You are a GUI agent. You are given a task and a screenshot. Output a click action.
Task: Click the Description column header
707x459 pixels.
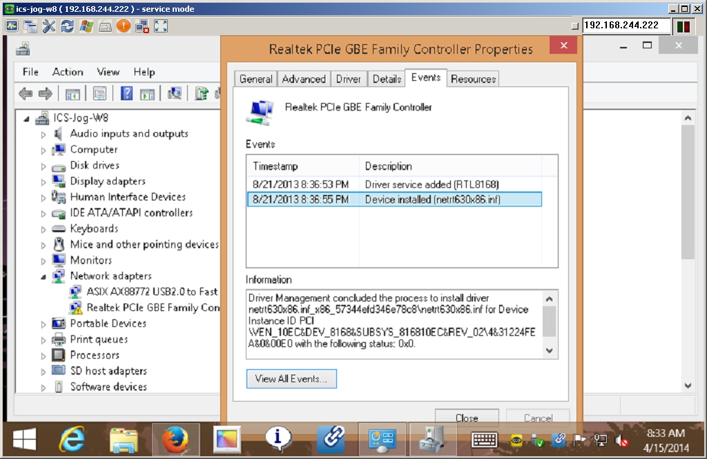point(450,166)
